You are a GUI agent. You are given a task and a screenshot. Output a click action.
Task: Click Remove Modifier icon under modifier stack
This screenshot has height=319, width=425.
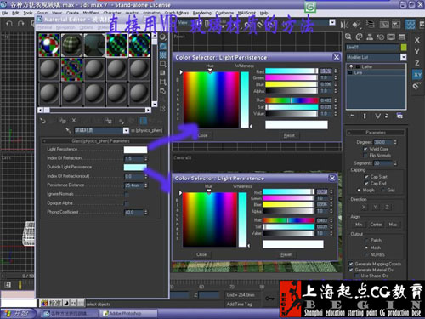(387, 116)
